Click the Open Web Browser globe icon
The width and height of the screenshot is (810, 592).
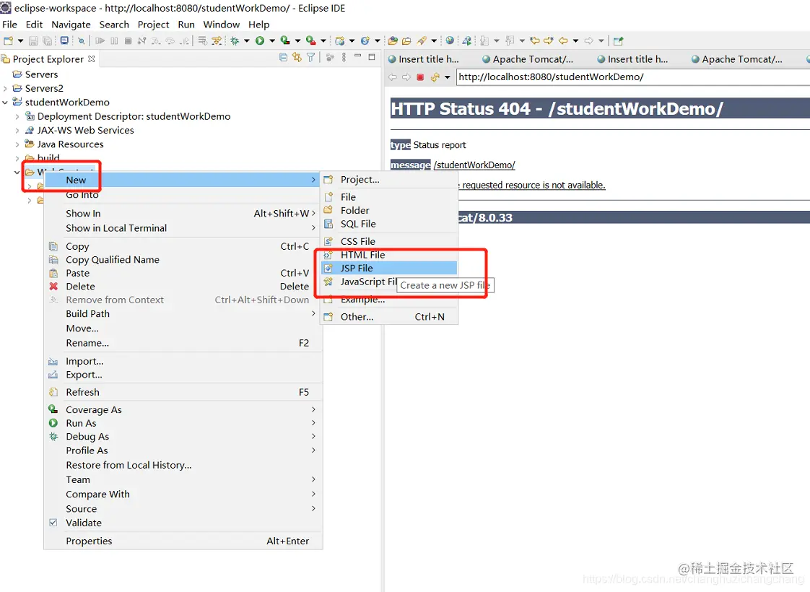tap(450, 40)
